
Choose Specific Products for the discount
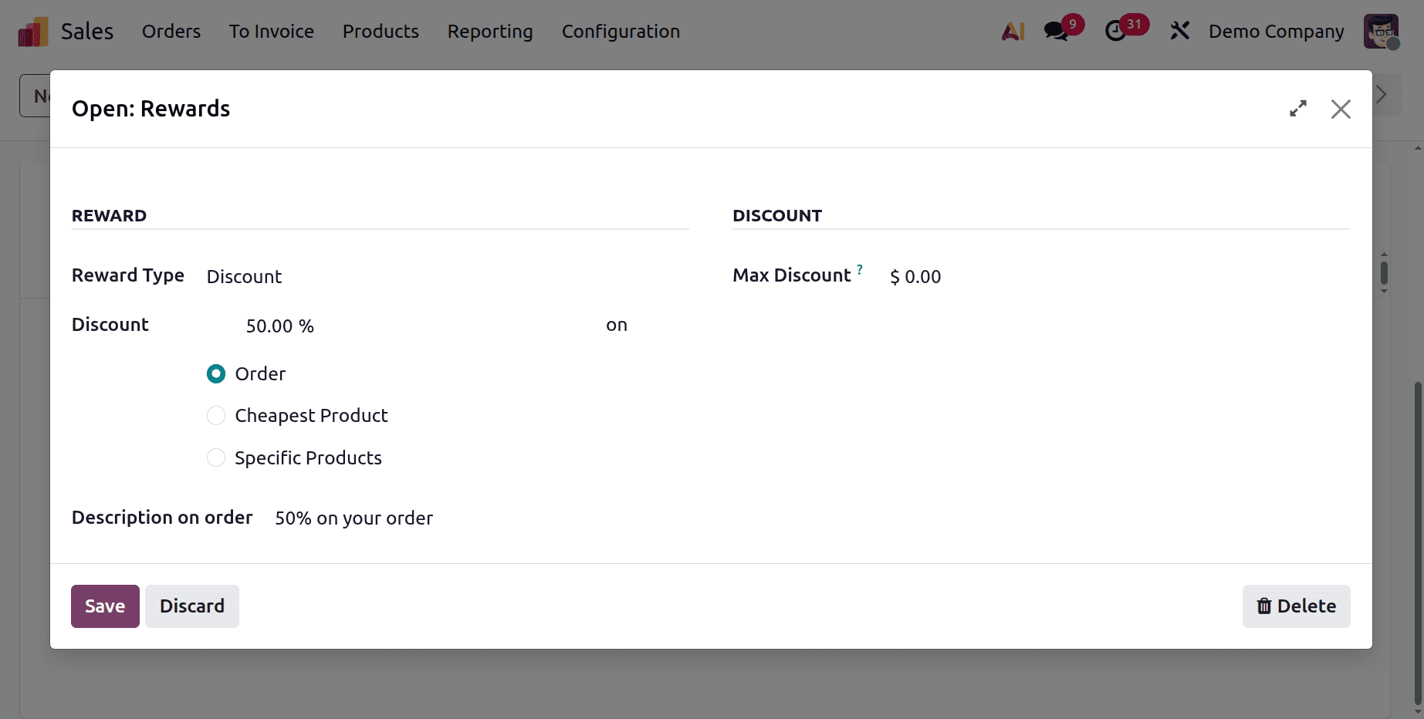pos(216,457)
